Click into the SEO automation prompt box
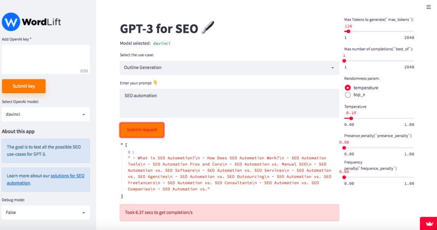This screenshot has width=437, height=230. coord(229,103)
